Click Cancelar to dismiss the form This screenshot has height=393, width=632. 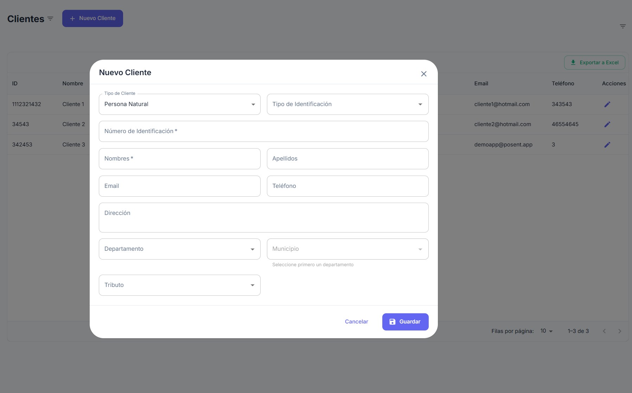pyautogui.click(x=356, y=322)
